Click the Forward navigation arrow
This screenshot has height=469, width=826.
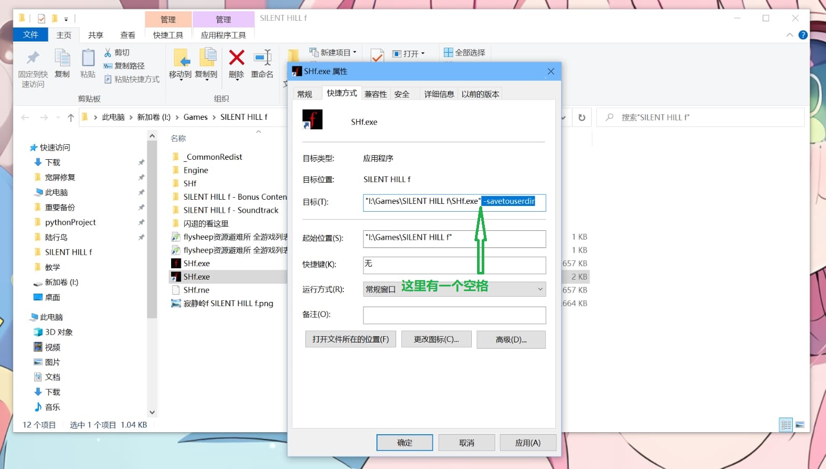(44, 118)
